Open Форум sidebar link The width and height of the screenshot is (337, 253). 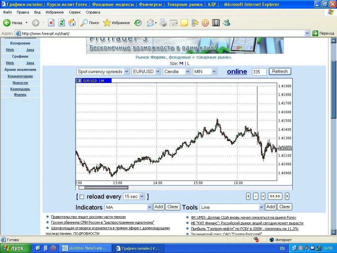20,95
